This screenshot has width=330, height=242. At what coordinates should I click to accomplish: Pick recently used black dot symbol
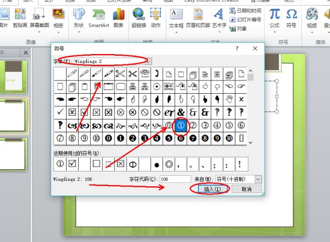[157, 164]
